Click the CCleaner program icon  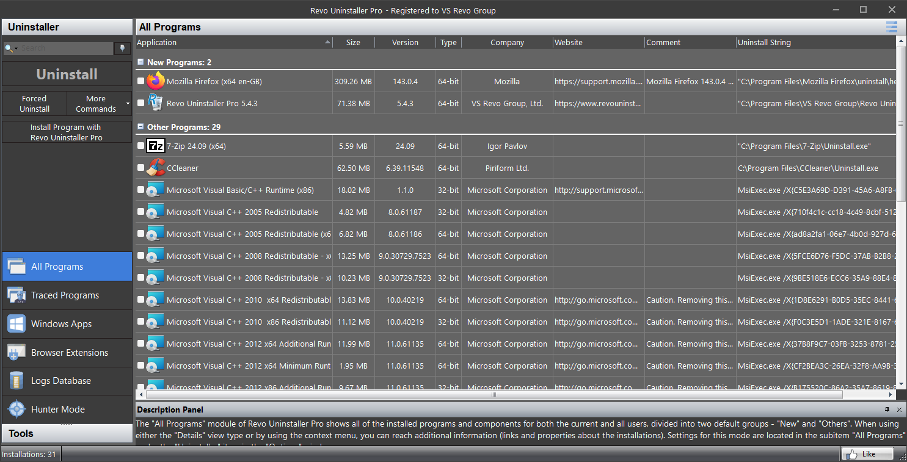pos(156,168)
